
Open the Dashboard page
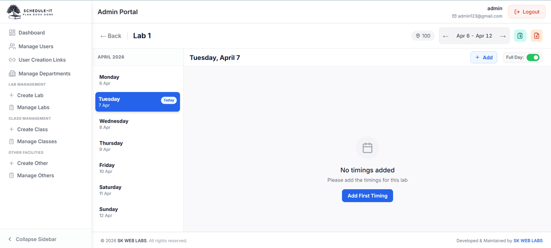[31, 32]
